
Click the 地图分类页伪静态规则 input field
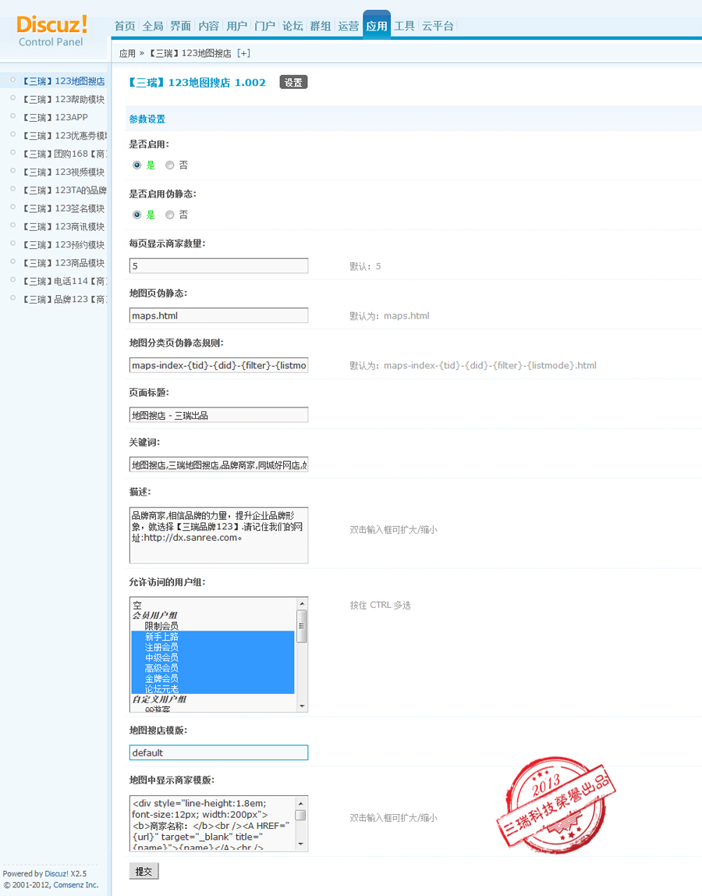(218, 365)
